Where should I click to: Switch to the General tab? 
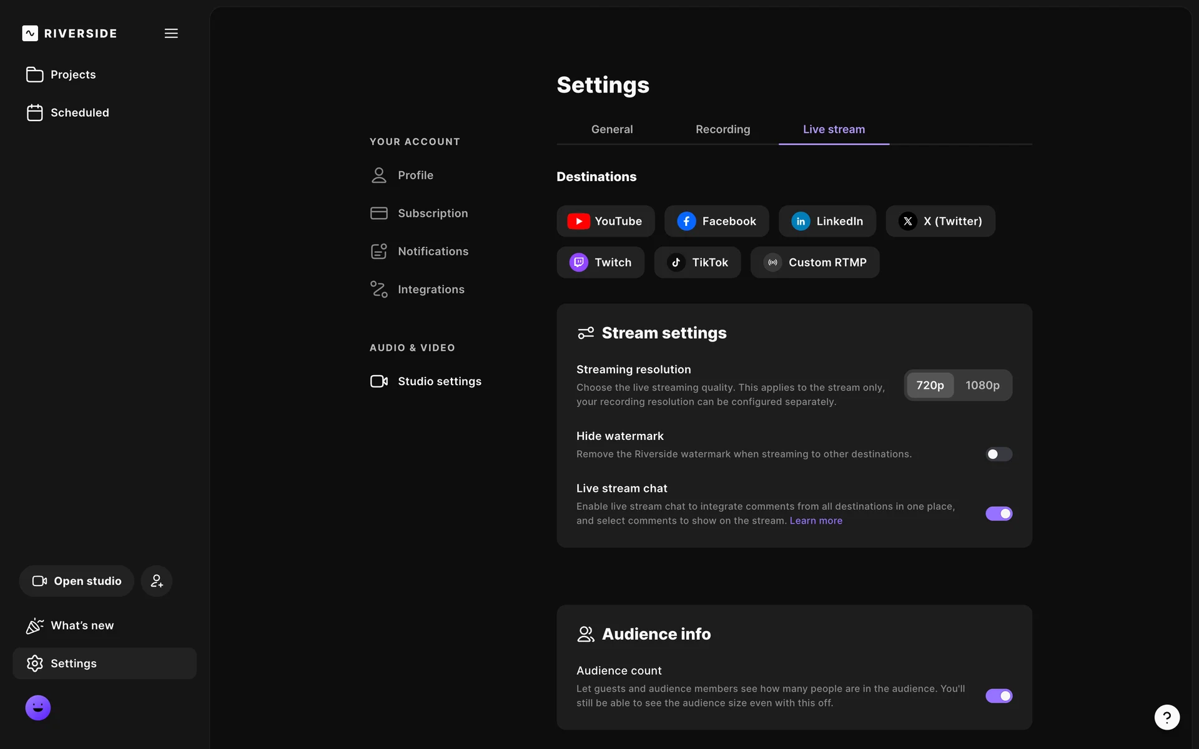(611, 129)
